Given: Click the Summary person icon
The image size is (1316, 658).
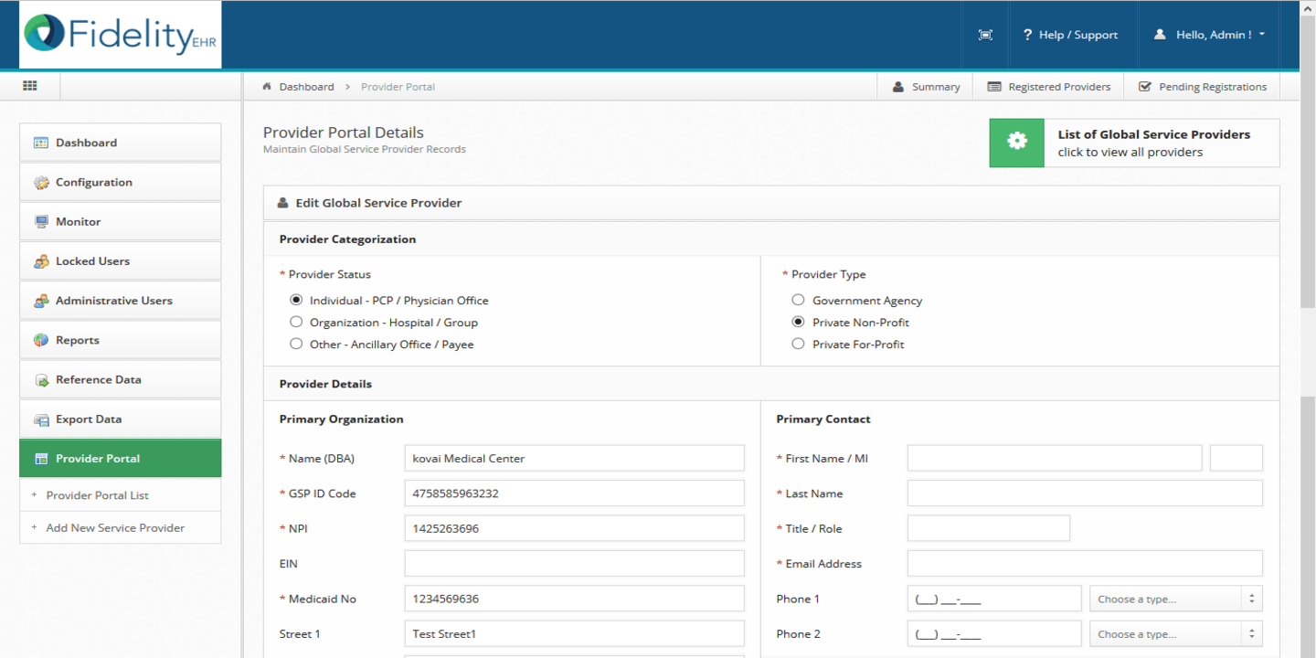Looking at the screenshot, I should [x=897, y=87].
